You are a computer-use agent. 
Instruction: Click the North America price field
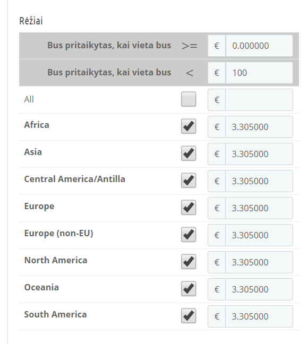(x=259, y=262)
